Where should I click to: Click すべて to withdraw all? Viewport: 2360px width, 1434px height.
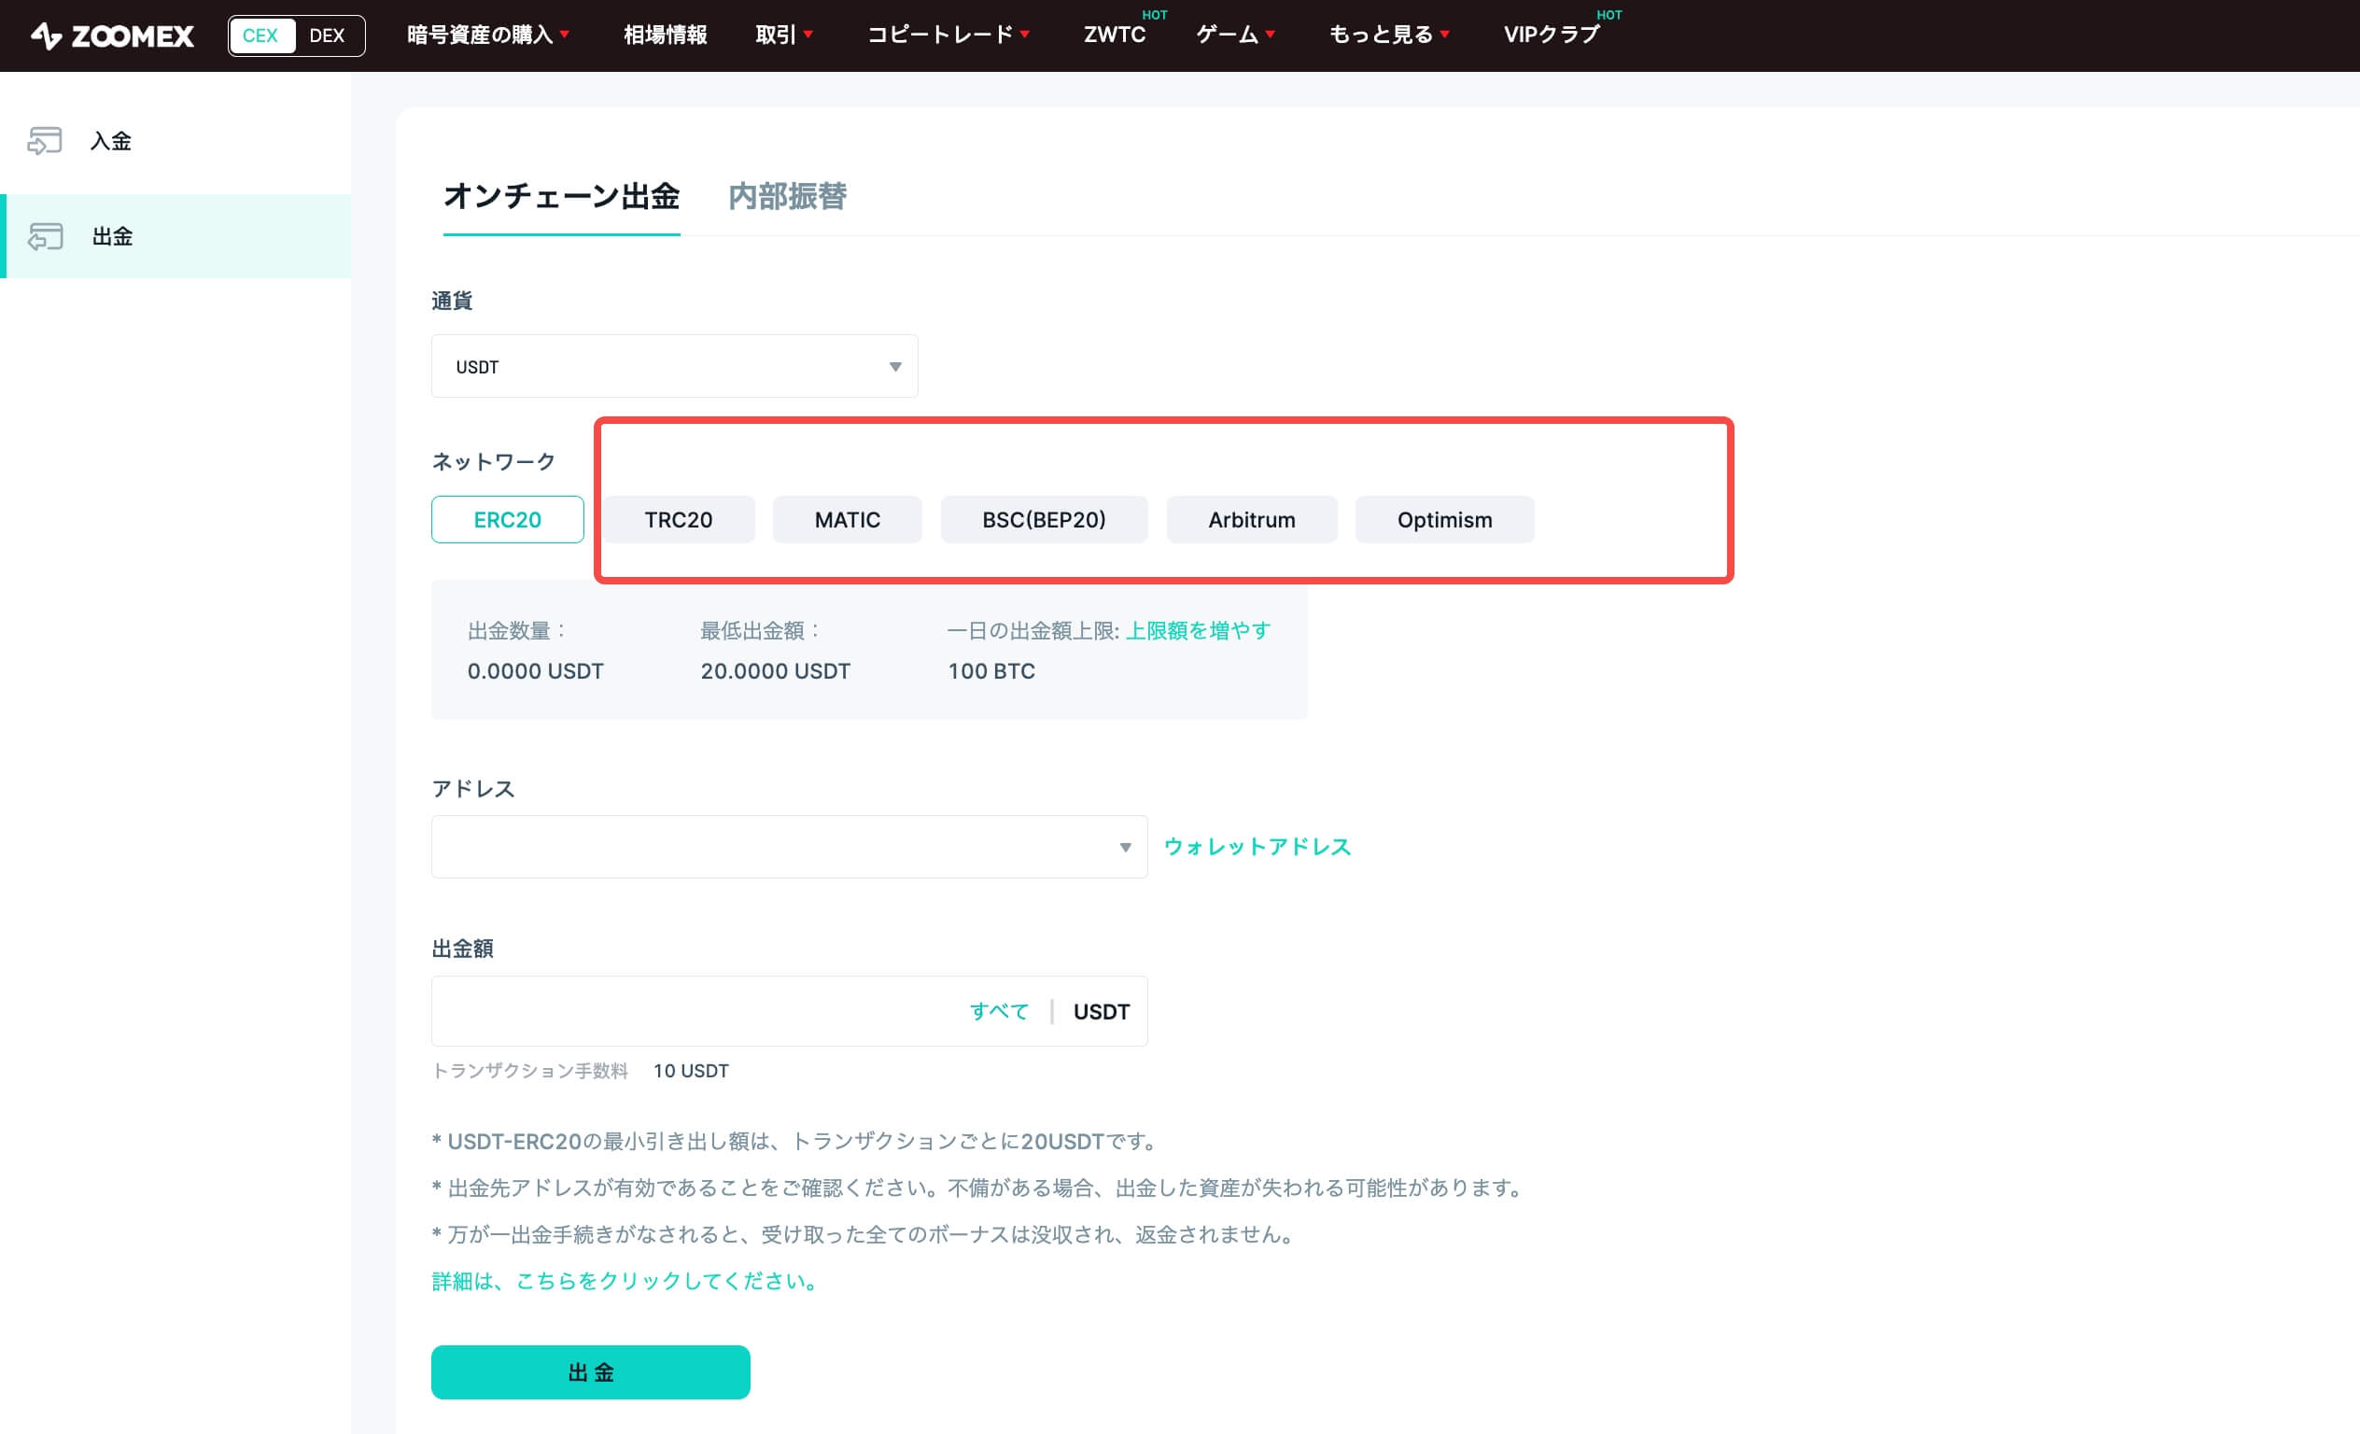click(998, 1012)
